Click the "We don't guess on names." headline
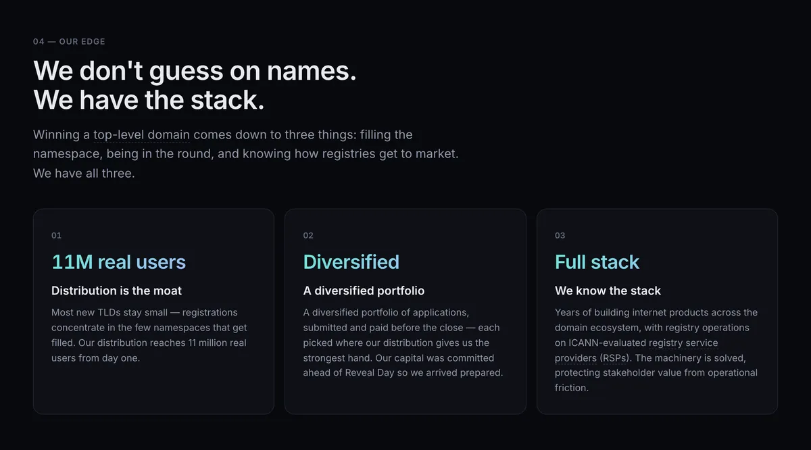811x450 pixels. [x=195, y=70]
